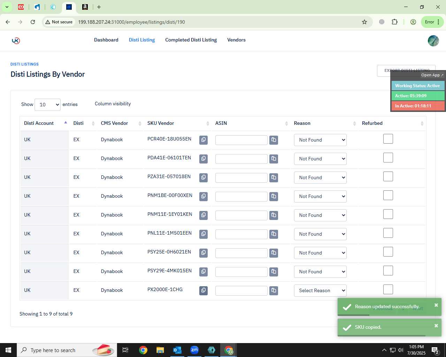
Task: Click ASIN input field for PCR40E-18U055EN
Action: 241,140
